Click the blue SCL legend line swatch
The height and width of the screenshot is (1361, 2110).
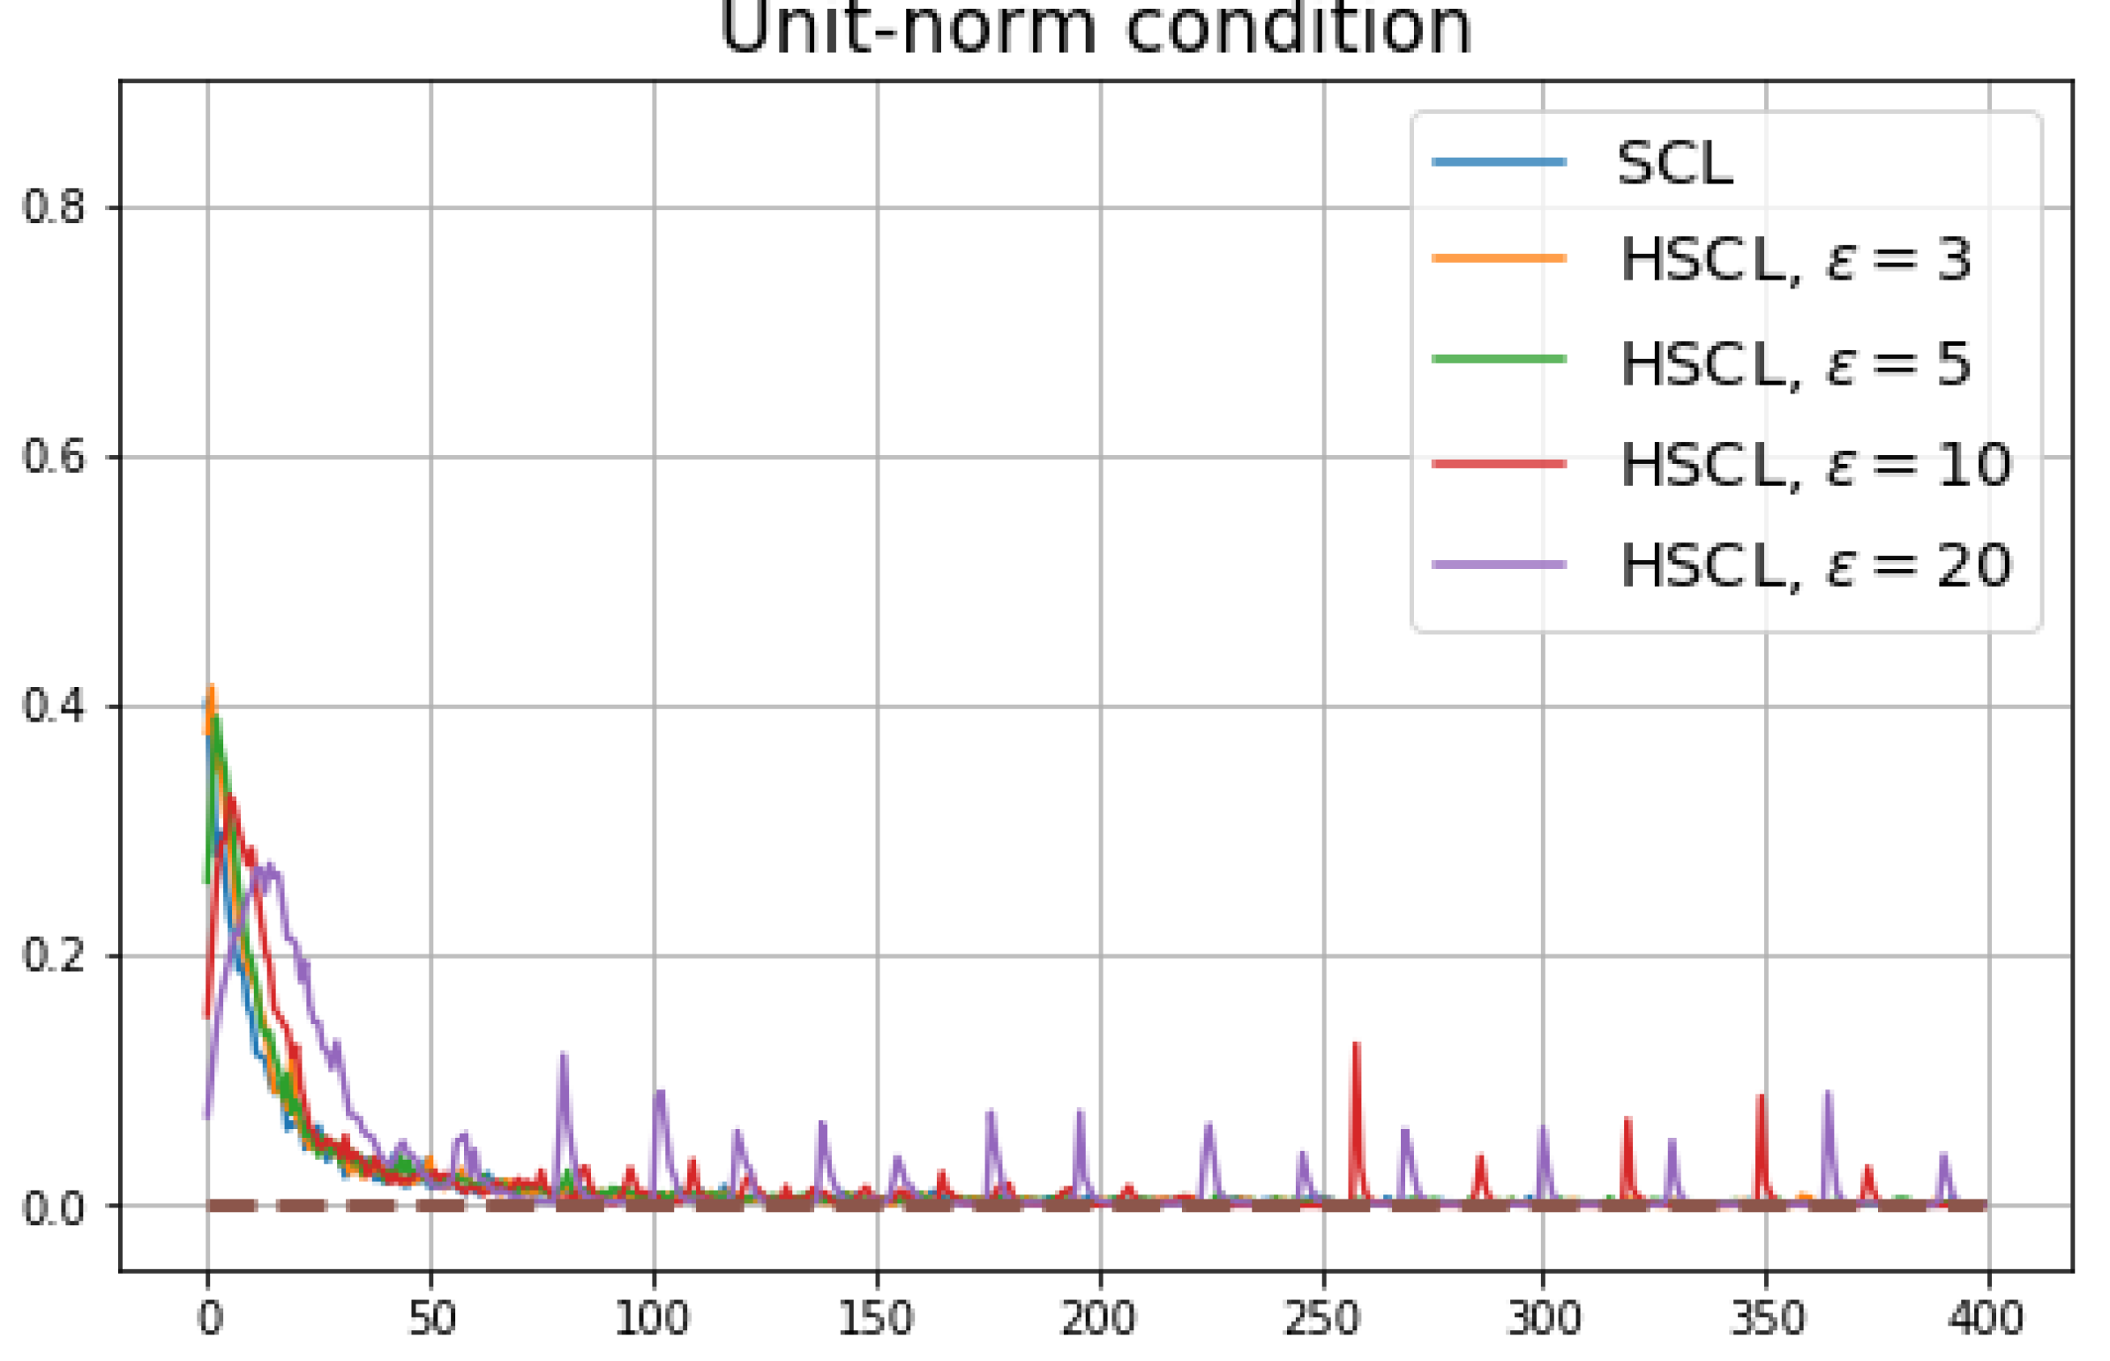1499,161
